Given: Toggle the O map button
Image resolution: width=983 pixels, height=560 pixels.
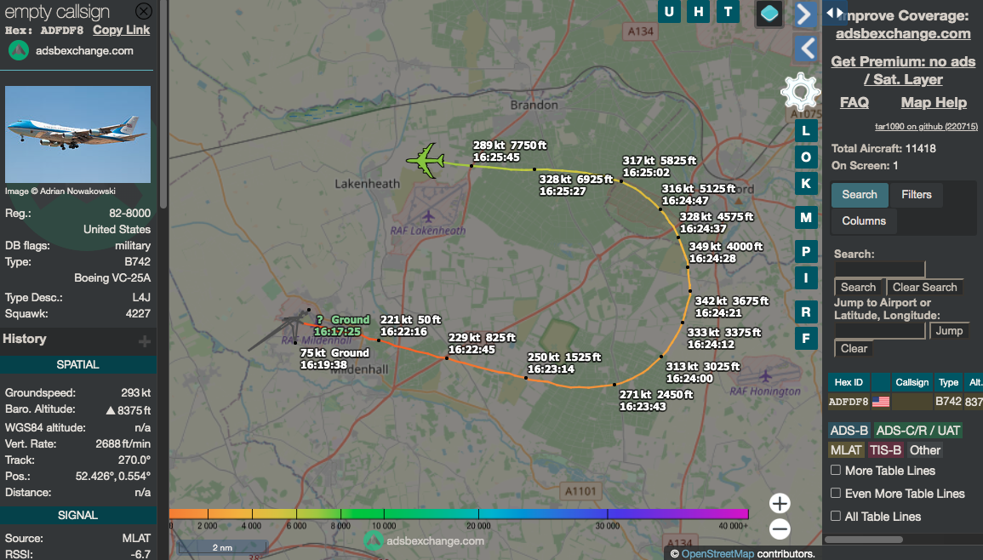Looking at the screenshot, I should [x=806, y=157].
